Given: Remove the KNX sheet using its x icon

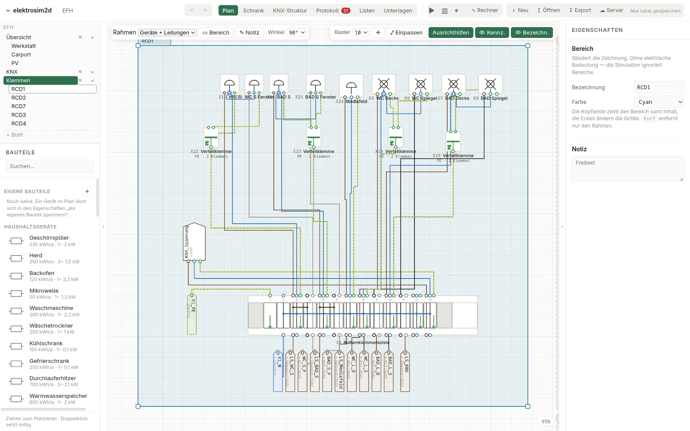Looking at the screenshot, I should click(x=92, y=72).
